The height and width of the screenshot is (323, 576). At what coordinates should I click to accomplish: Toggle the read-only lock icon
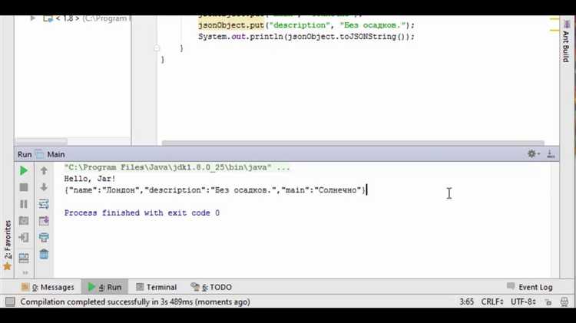coord(548,302)
